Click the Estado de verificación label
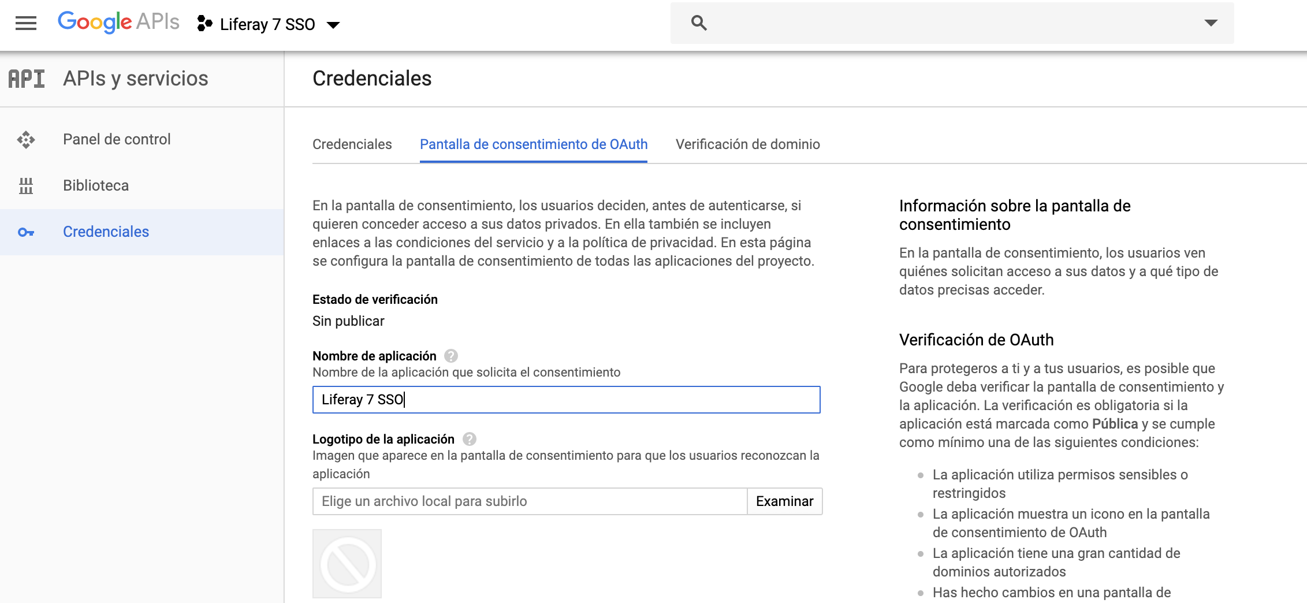This screenshot has width=1307, height=603. [375, 299]
